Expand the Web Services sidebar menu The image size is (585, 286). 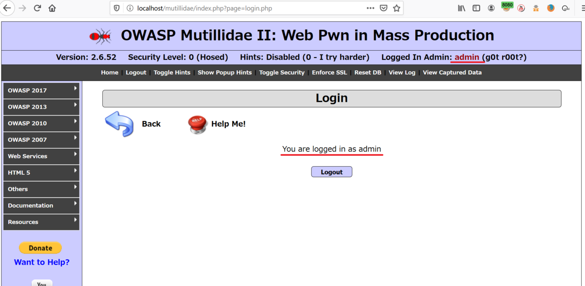point(41,156)
